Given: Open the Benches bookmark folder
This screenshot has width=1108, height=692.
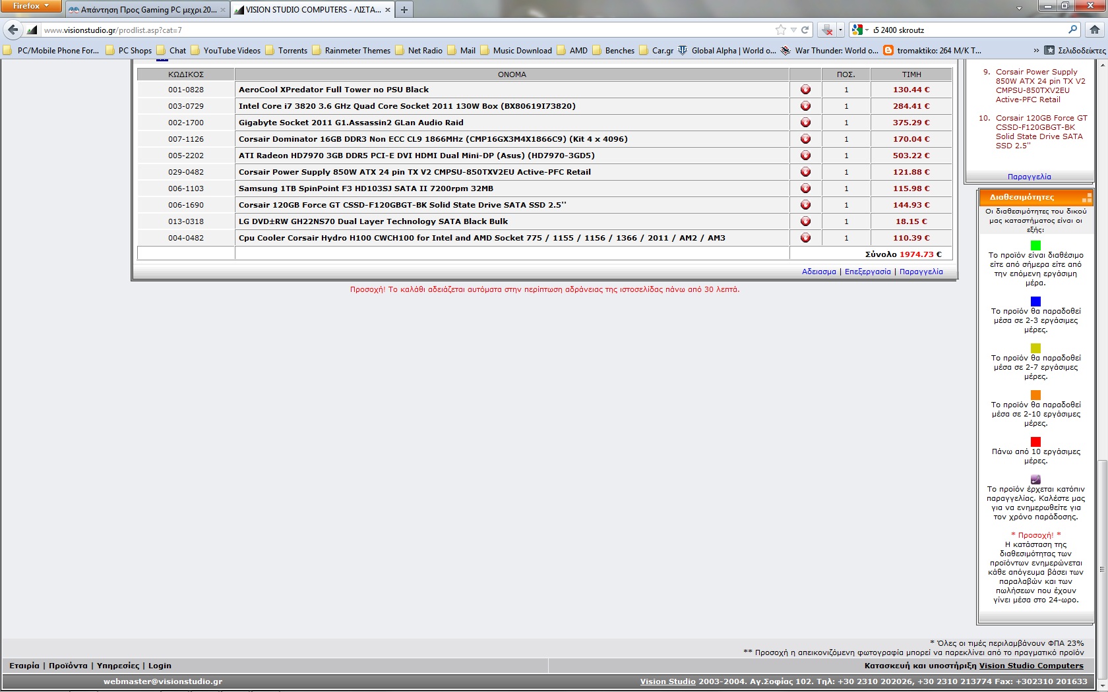Looking at the screenshot, I should click(x=613, y=50).
